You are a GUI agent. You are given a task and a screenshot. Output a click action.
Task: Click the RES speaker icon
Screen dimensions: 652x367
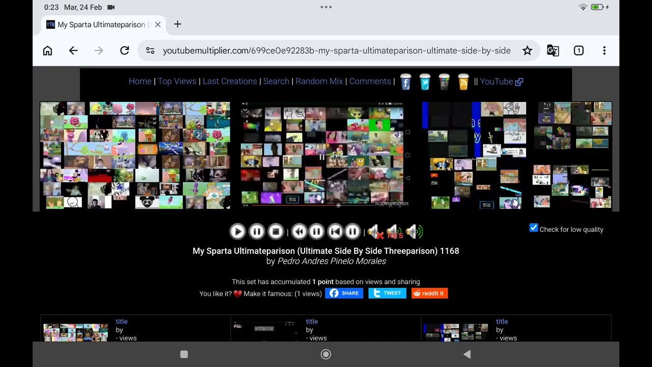(395, 232)
